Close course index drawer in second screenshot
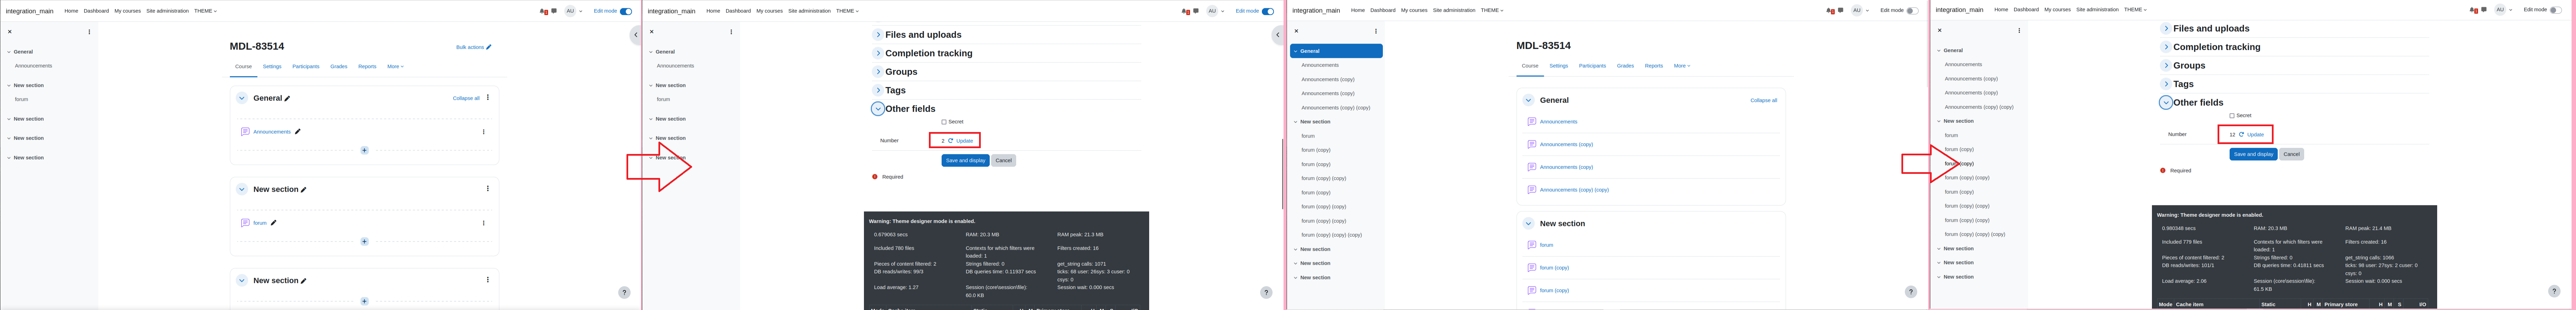 652,32
